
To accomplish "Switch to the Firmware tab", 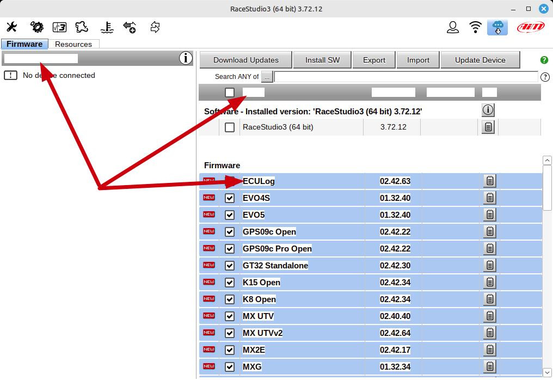I will tap(24, 44).
